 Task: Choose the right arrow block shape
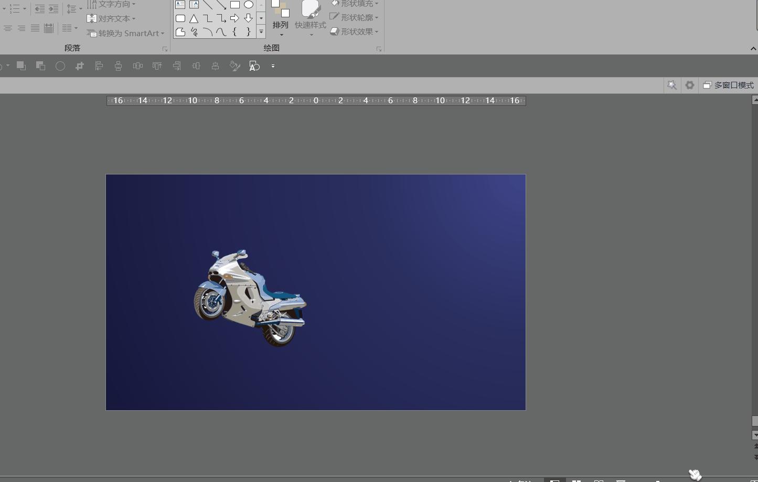234,18
